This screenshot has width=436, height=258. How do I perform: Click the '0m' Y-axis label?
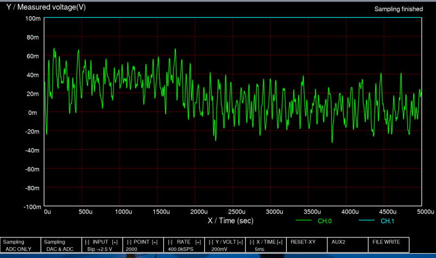32,113
